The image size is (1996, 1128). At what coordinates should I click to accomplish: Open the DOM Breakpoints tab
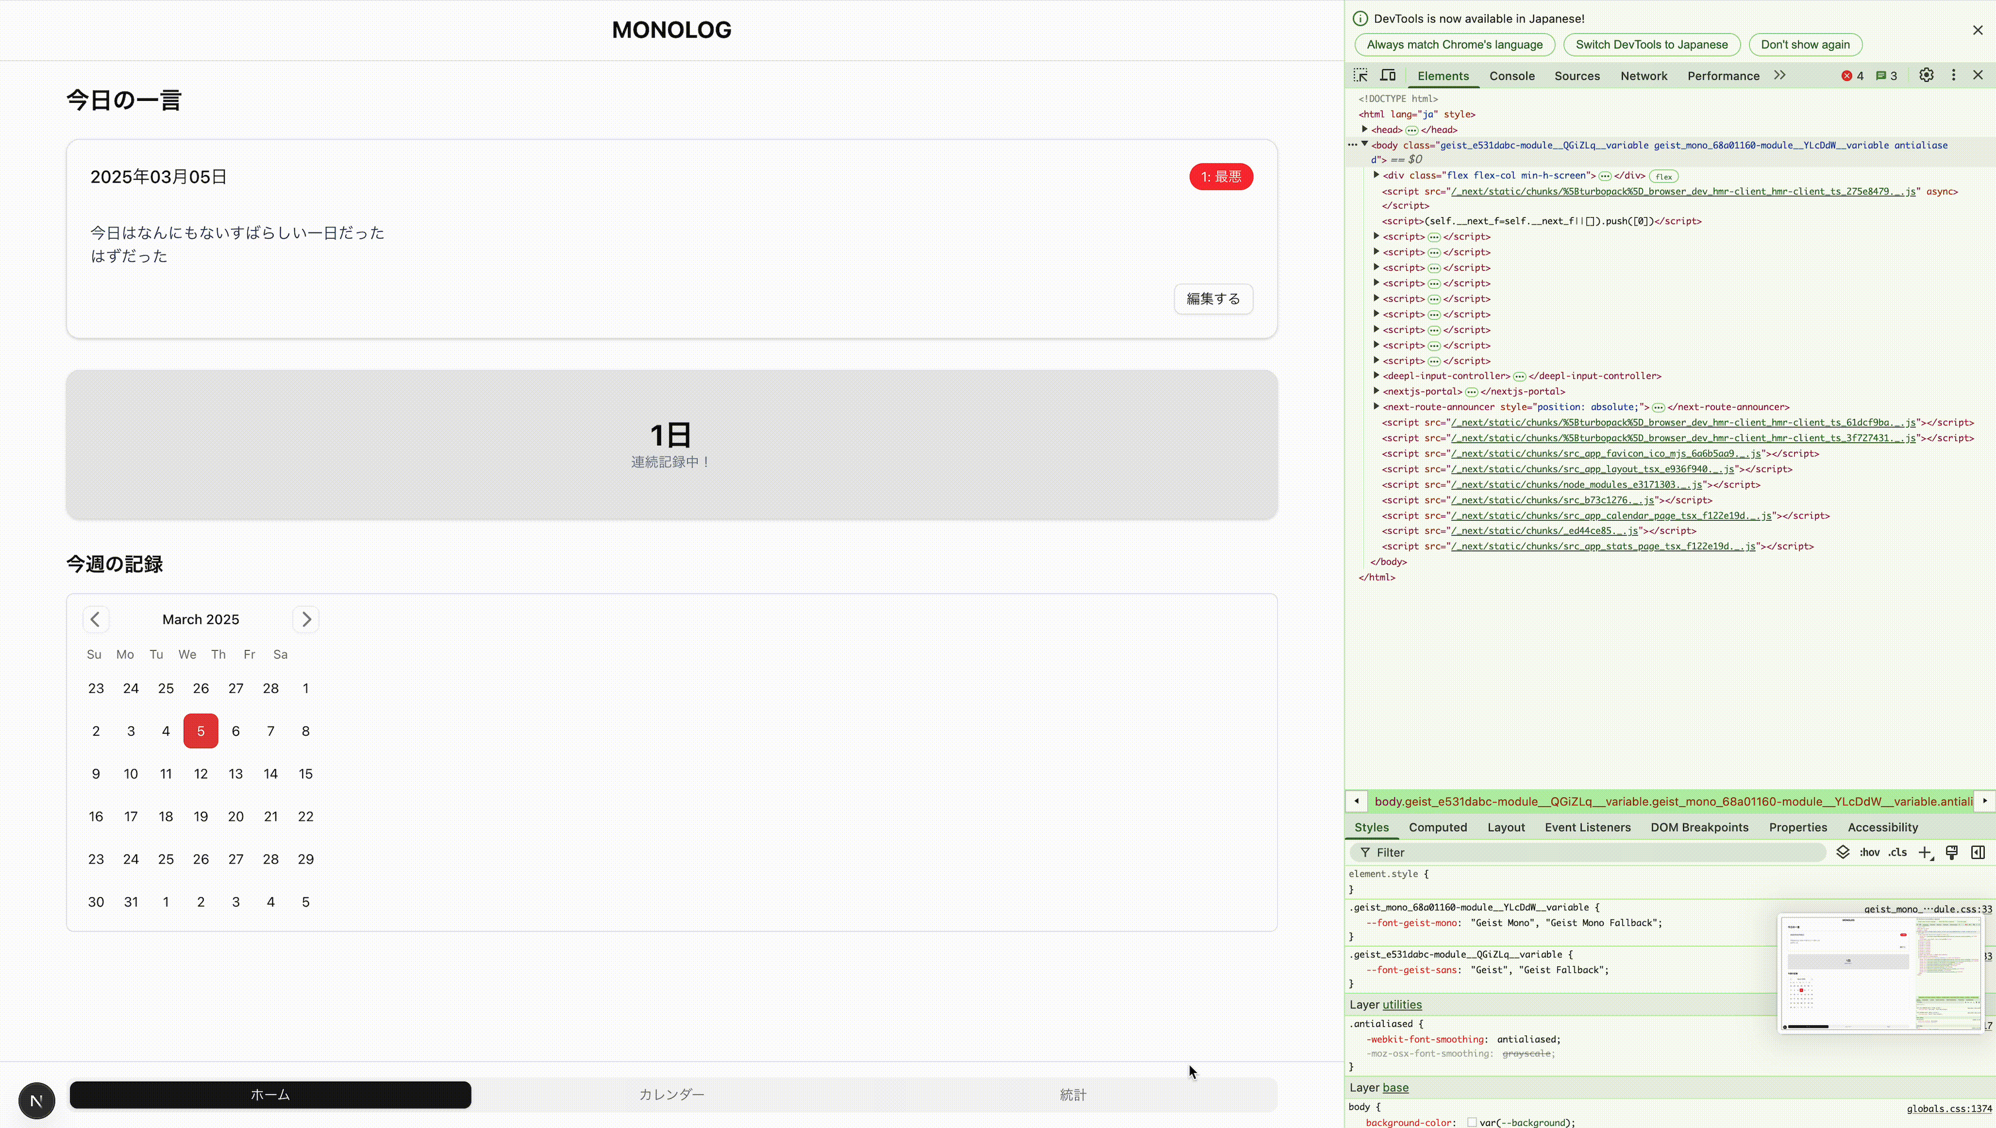(x=1699, y=827)
